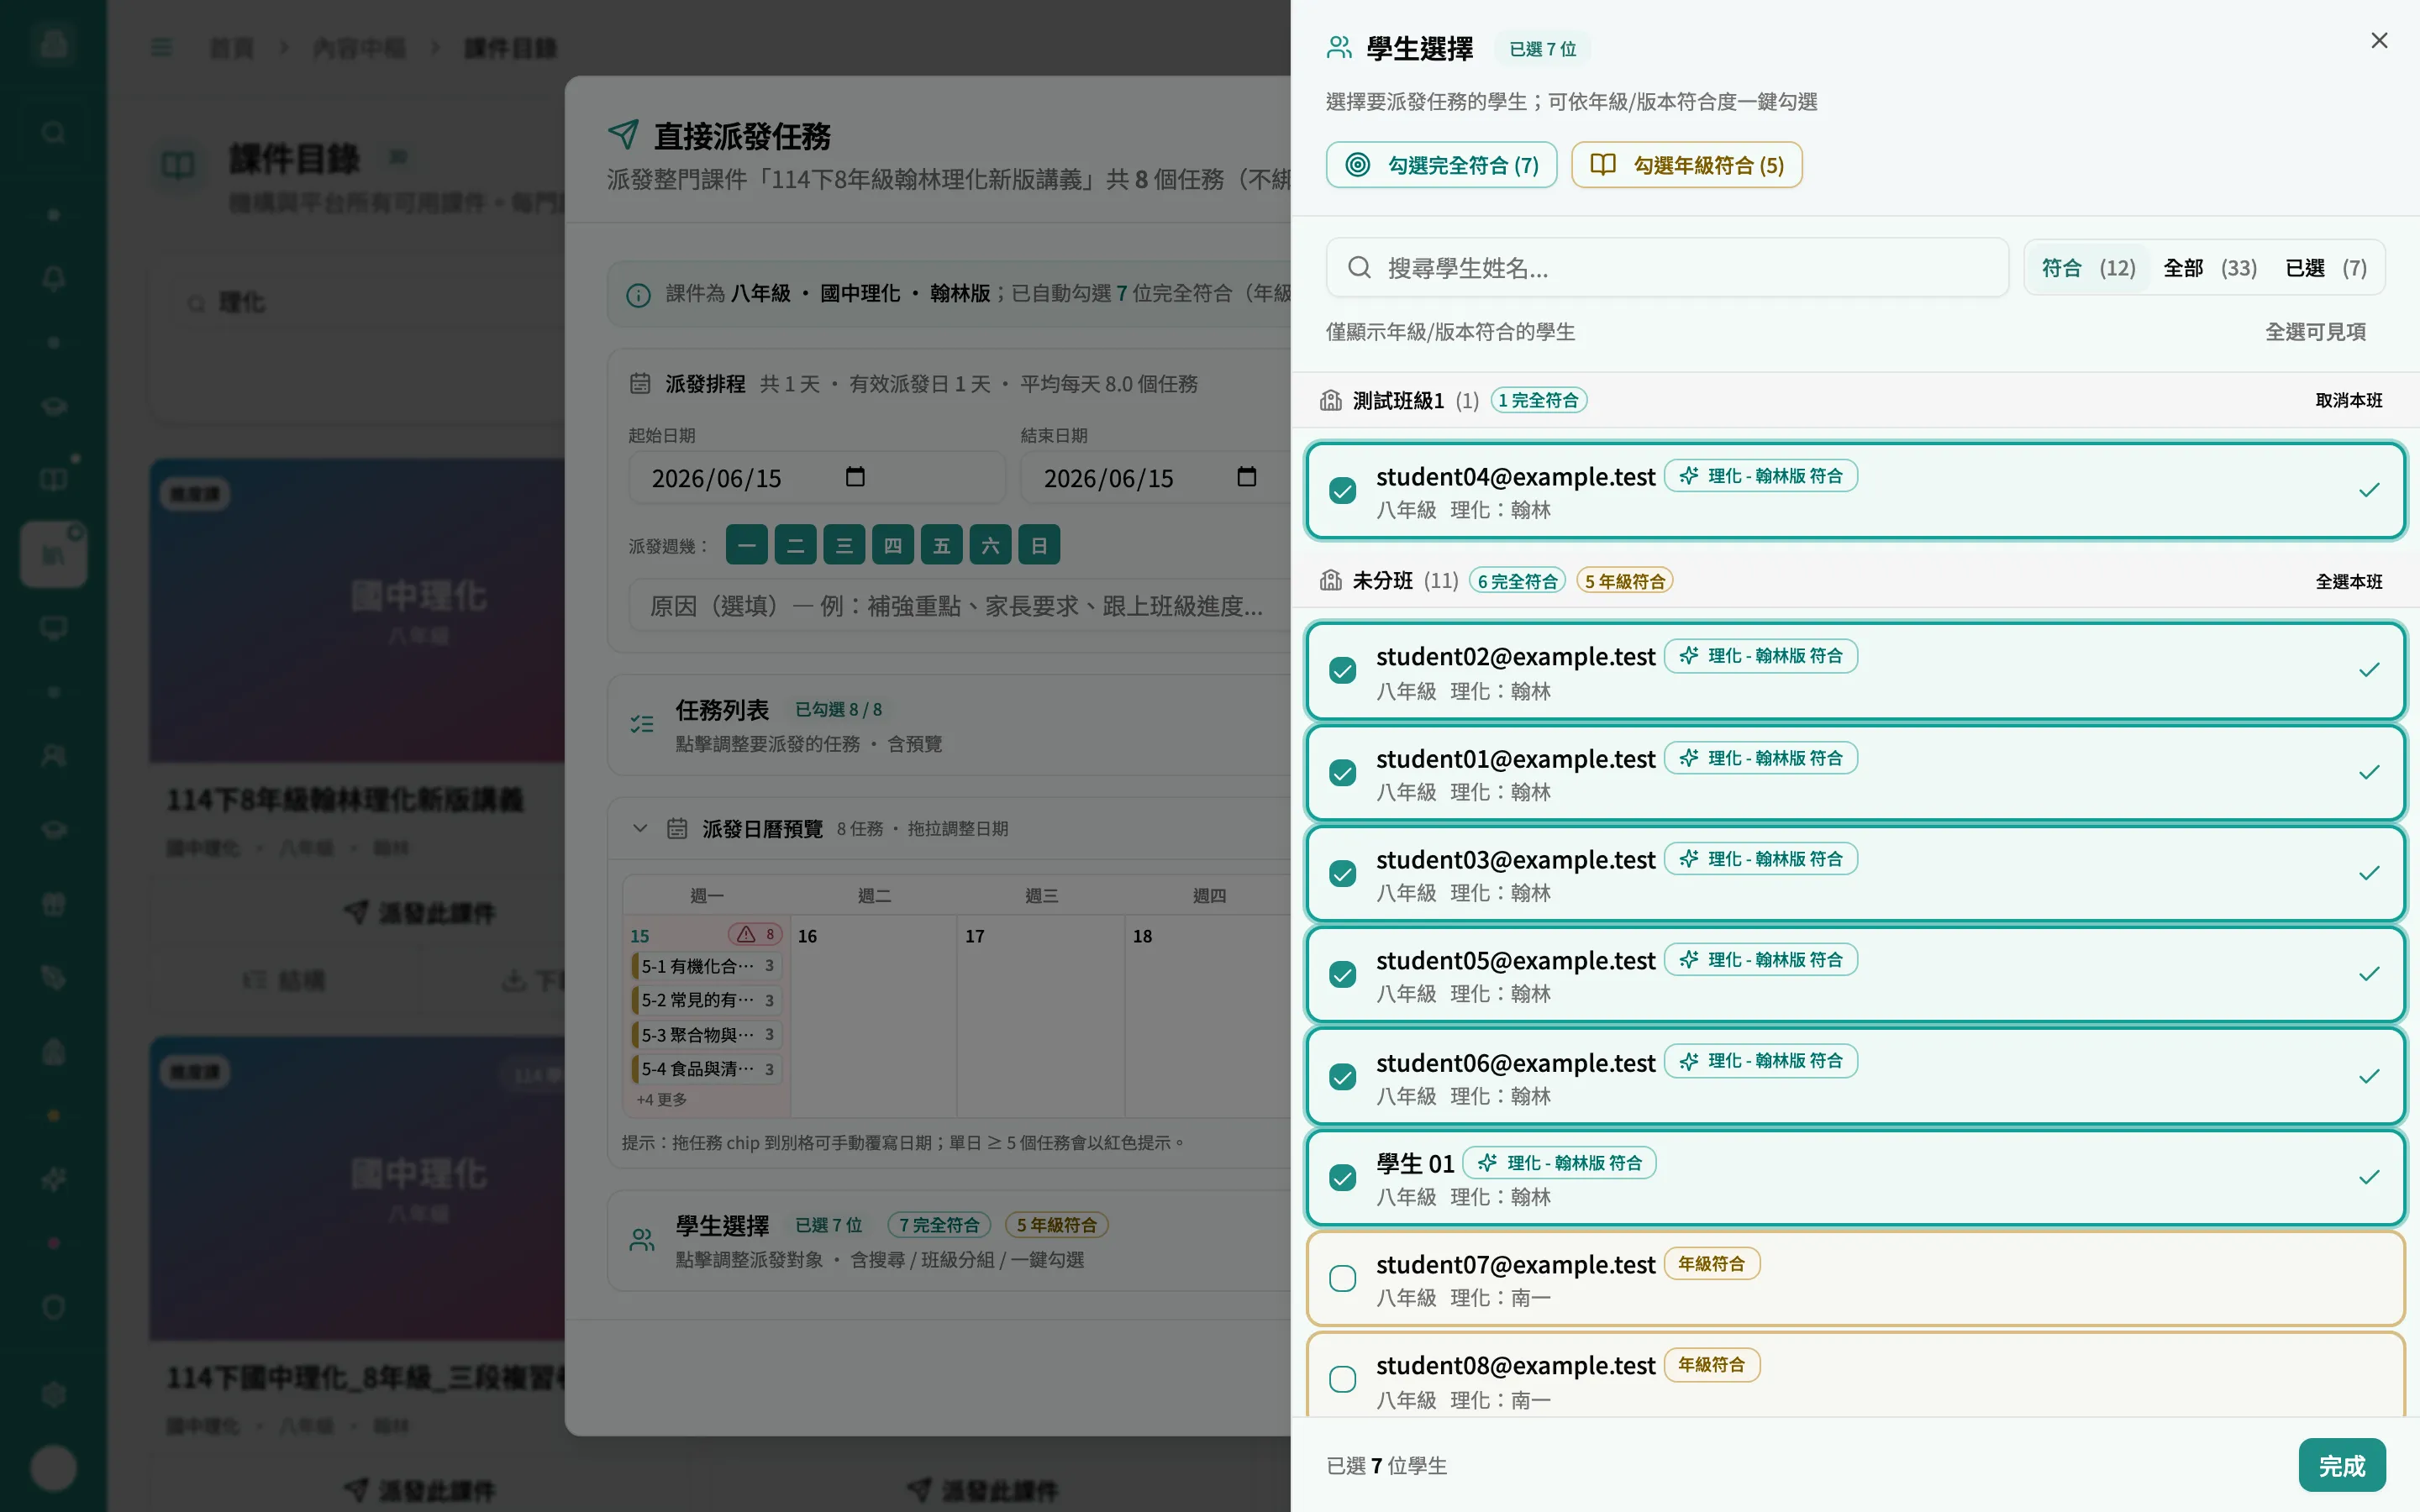The image size is (2420, 1512).
Task: Click the 5-2 常見的有 task chip
Action: [707, 1000]
